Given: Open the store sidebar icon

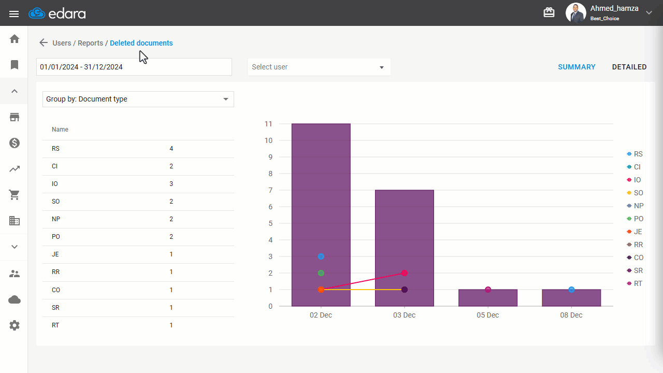Looking at the screenshot, I should click(x=15, y=117).
